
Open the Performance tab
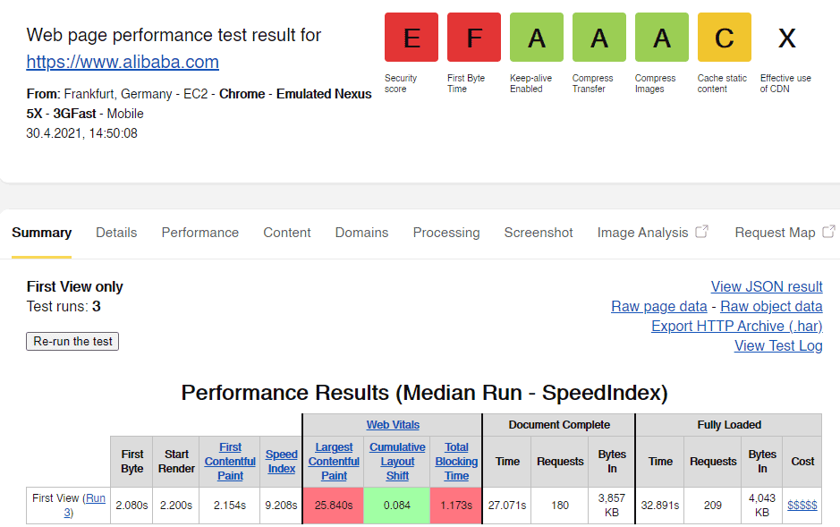[200, 233]
